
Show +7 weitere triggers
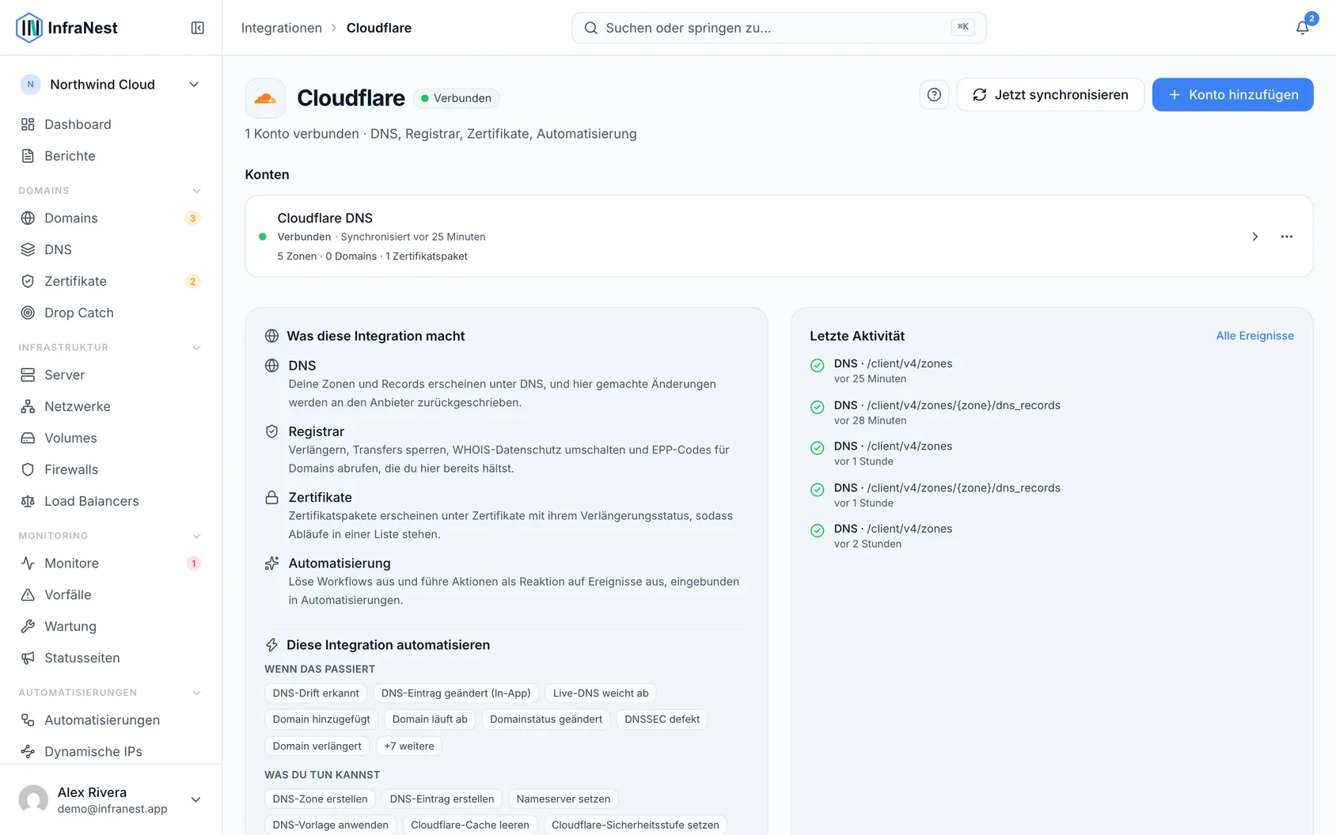(409, 746)
